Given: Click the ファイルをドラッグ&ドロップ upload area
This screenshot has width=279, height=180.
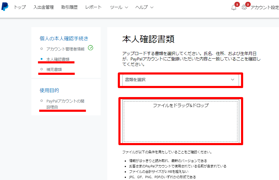Looking at the screenshot, I should (180, 121).
